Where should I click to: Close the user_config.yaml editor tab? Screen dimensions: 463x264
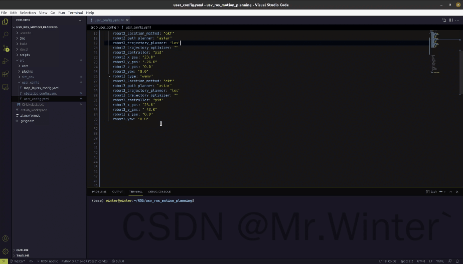[x=127, y=20]
